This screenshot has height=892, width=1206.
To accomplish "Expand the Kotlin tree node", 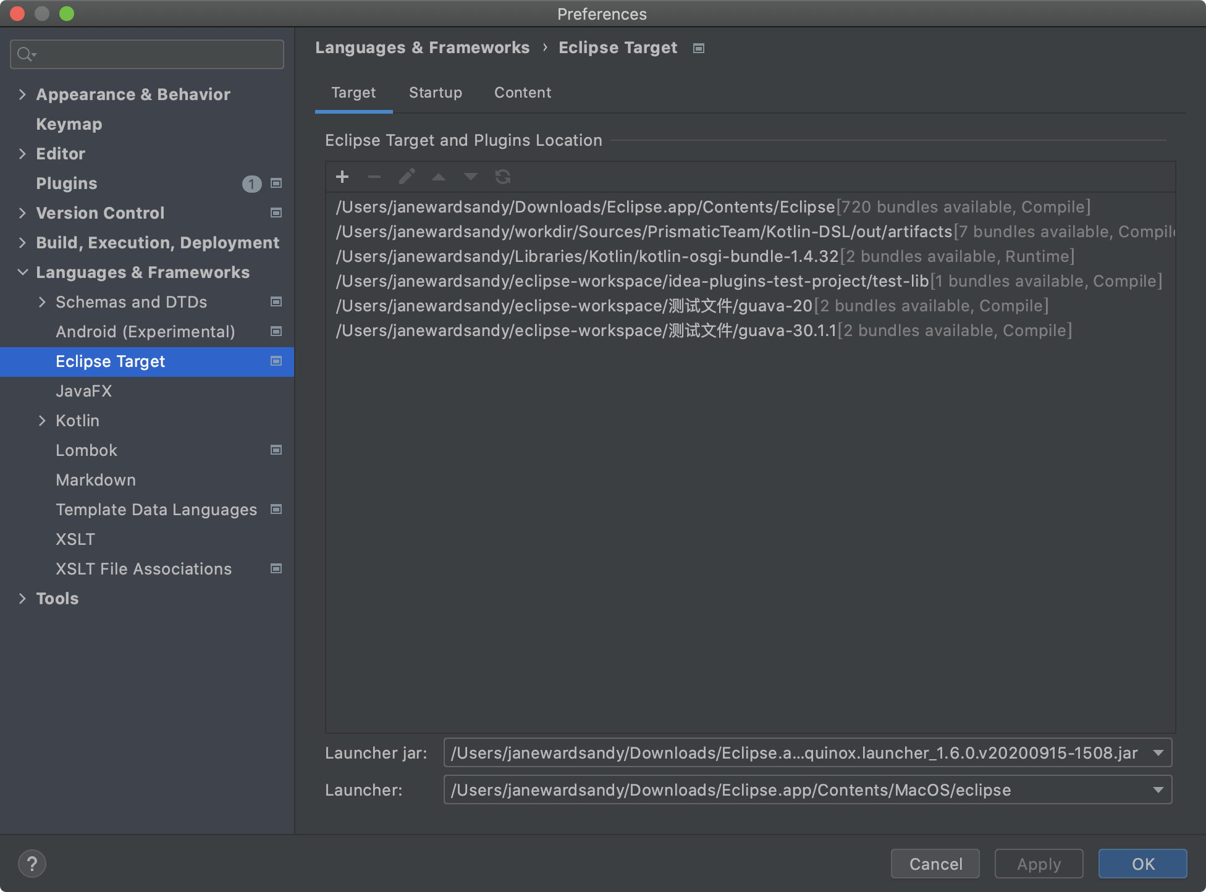I will point(42,421).
